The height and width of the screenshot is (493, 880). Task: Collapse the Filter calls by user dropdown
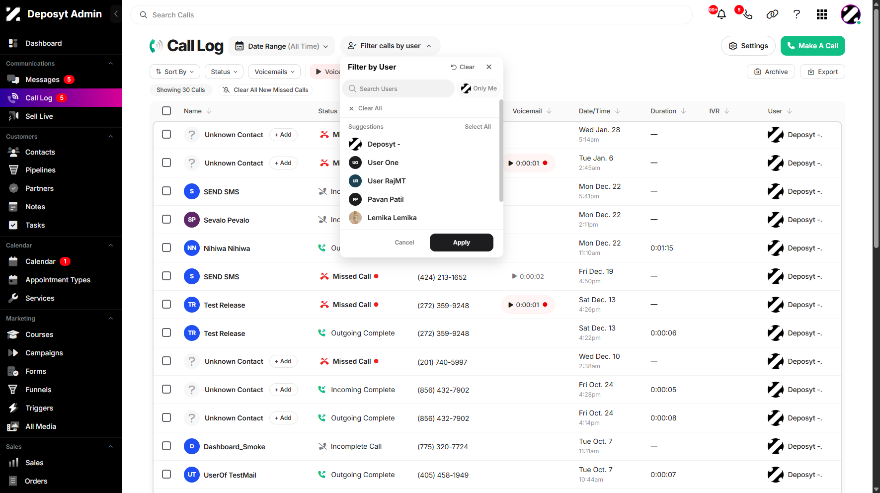tap(390, 46)
